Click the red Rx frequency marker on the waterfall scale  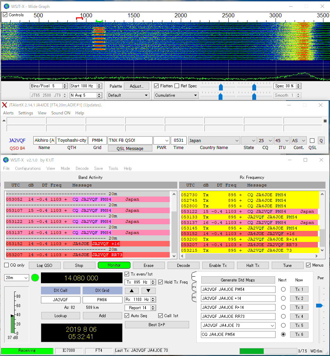(x=79, y=18)
